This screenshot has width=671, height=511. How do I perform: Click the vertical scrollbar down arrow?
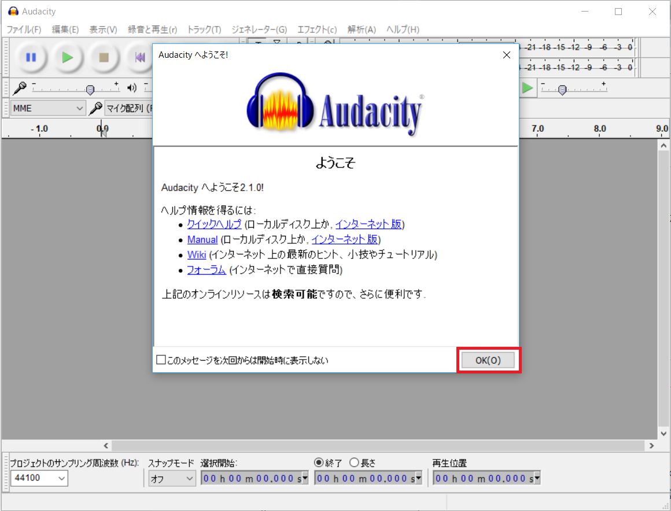point(663,433)
